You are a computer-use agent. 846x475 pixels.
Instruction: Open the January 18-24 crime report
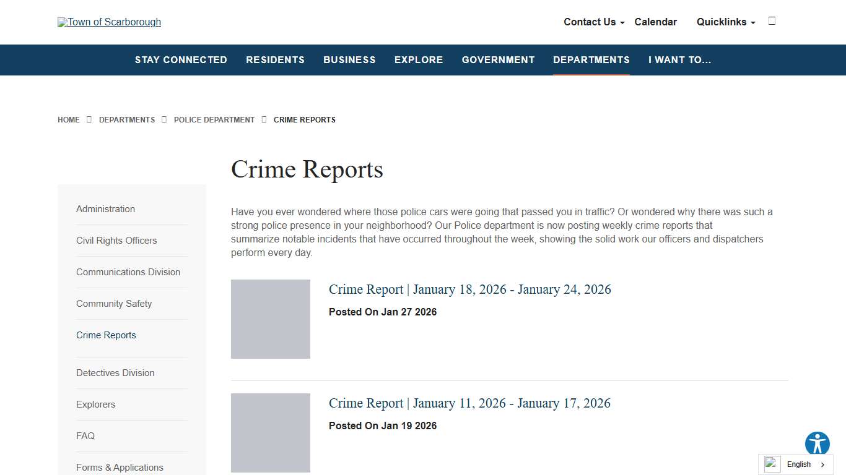coord(469,289)
